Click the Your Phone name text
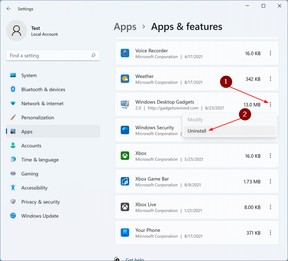Screen dimensions: 288x261 148,230
